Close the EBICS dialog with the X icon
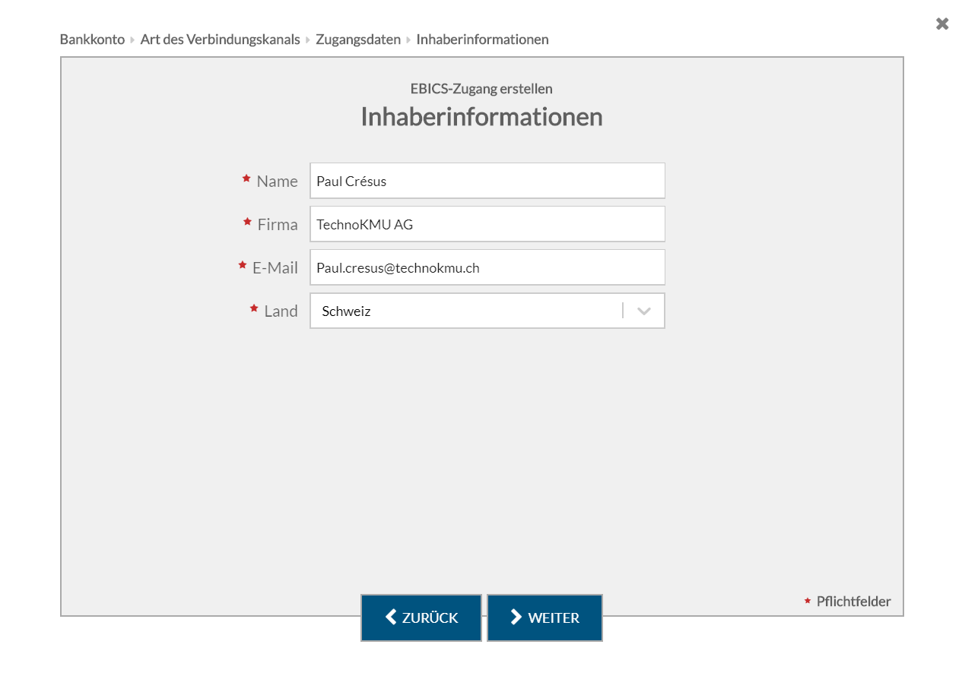Screen dimensions: 962x676 942,24
